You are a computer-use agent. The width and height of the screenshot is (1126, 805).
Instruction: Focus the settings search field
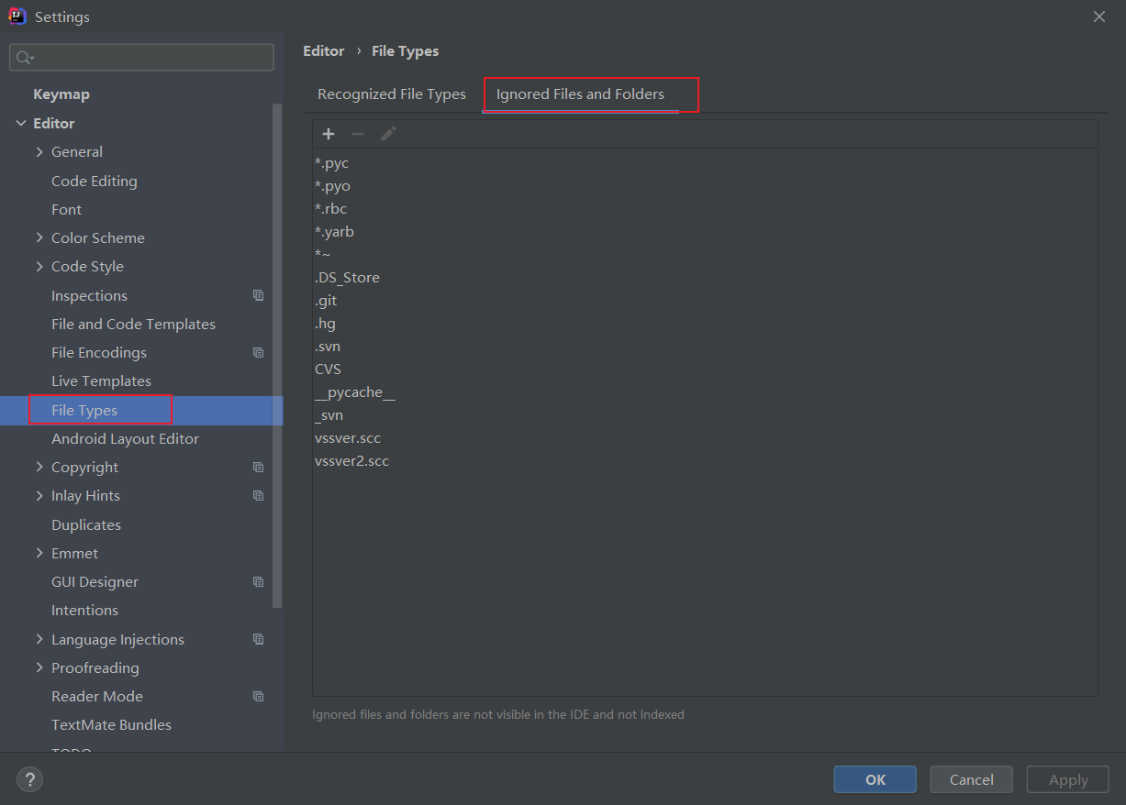point(141,58)
